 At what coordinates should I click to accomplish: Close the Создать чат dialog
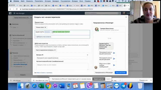click(x=126, y=17)
